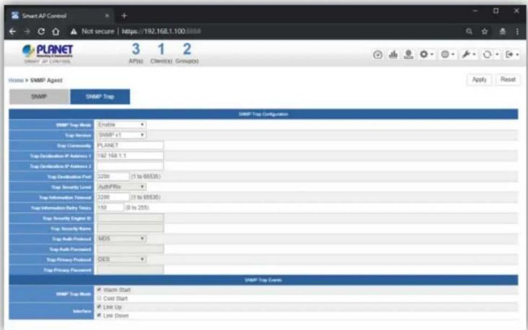Open the bar chart statistics icon
The height and width of the screenshot is (330, 528).
(393, 54)
